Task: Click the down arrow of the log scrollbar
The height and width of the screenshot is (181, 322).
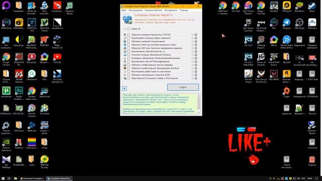Action: (199, 112)
